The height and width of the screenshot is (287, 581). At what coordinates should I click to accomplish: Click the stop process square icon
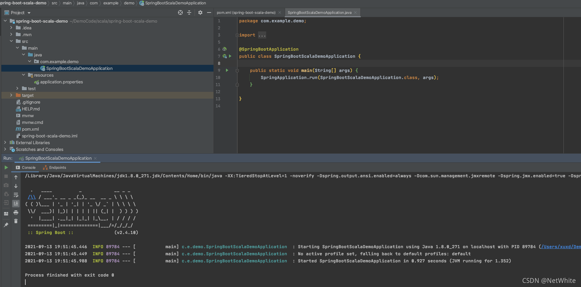pyautogui.click(x=6, y=176)
